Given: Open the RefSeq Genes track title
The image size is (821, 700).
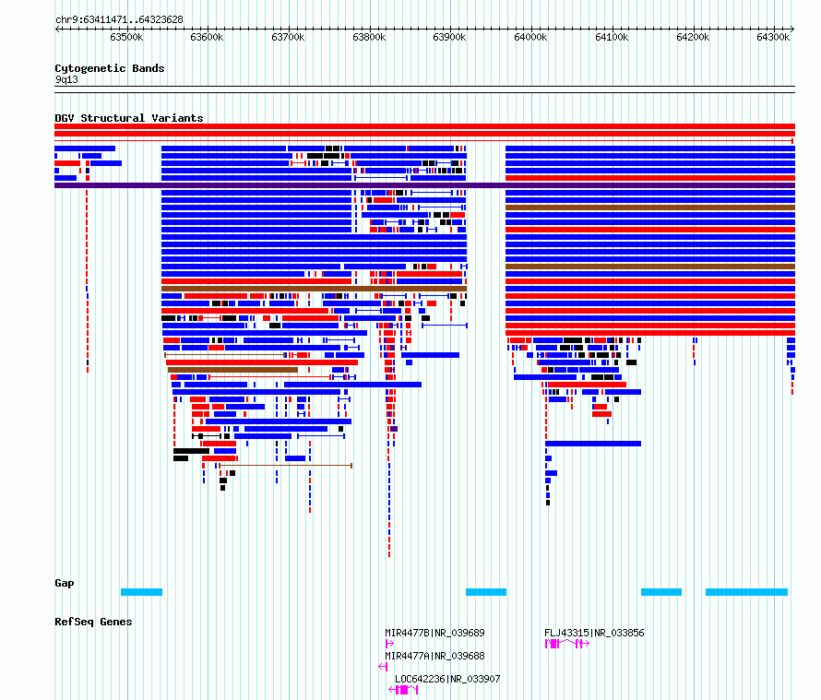Looking at the screenshot, I should pyautogui.click(x=93, y=622).
